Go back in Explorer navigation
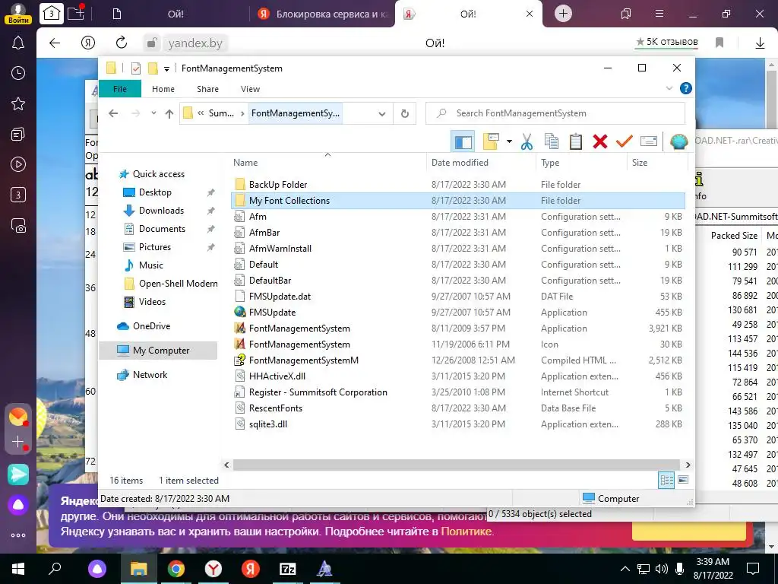This screenshot has width=778, height=584. (x=113, y=114)
